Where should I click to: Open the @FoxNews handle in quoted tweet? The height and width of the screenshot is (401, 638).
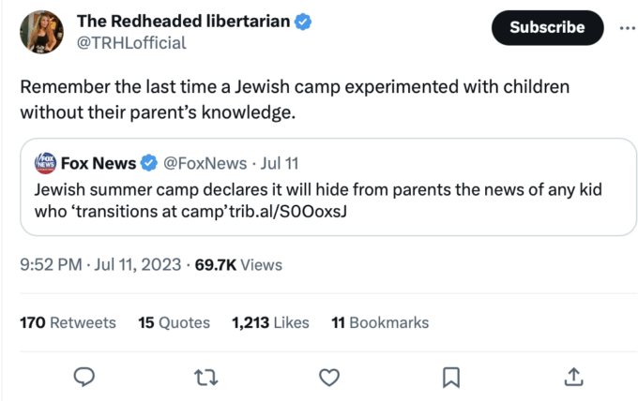click(205, 163)
